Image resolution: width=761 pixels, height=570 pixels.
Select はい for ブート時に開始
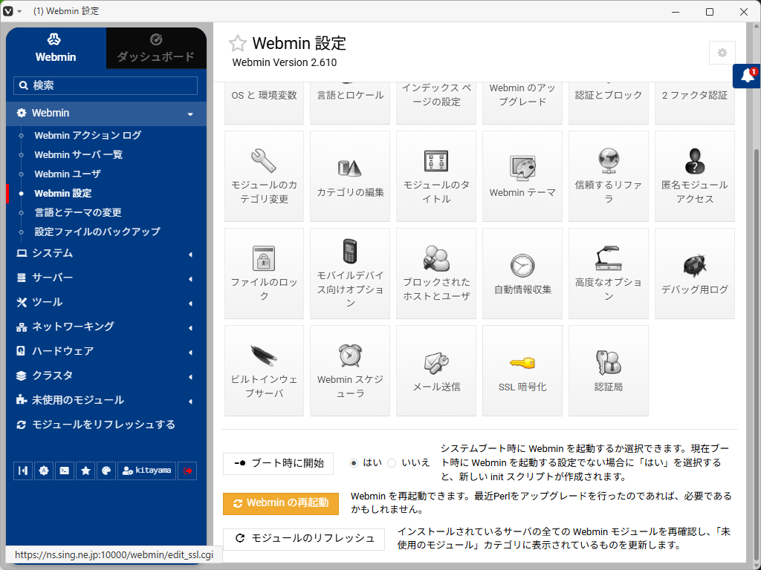(354, 463)
